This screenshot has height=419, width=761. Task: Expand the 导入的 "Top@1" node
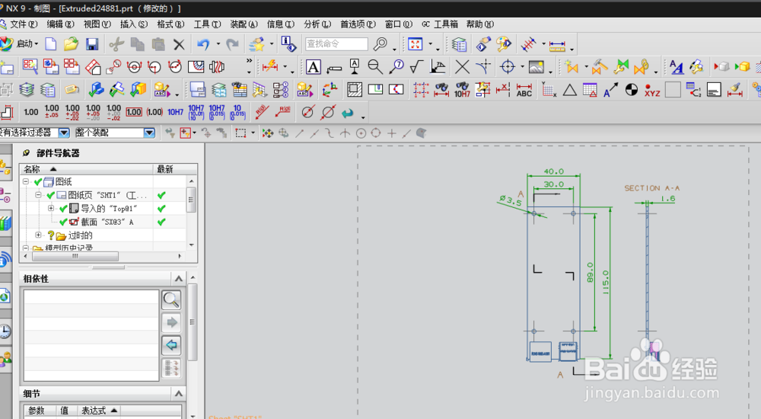tap(51, 208)
